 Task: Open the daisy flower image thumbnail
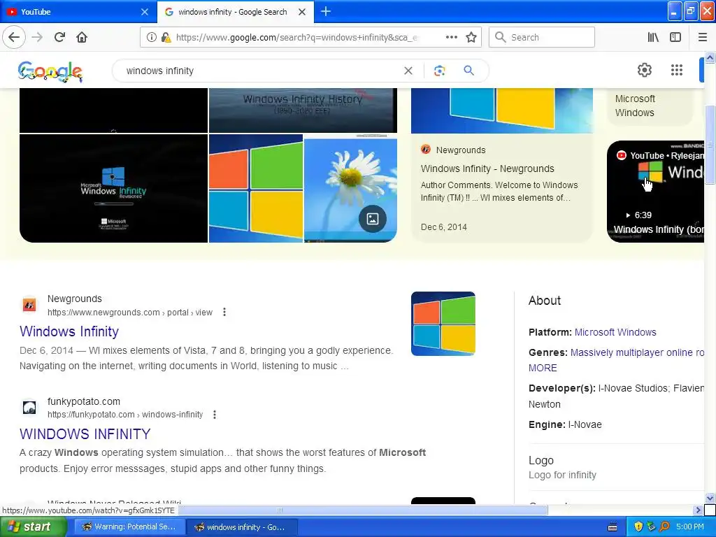[x=350, y=188]
